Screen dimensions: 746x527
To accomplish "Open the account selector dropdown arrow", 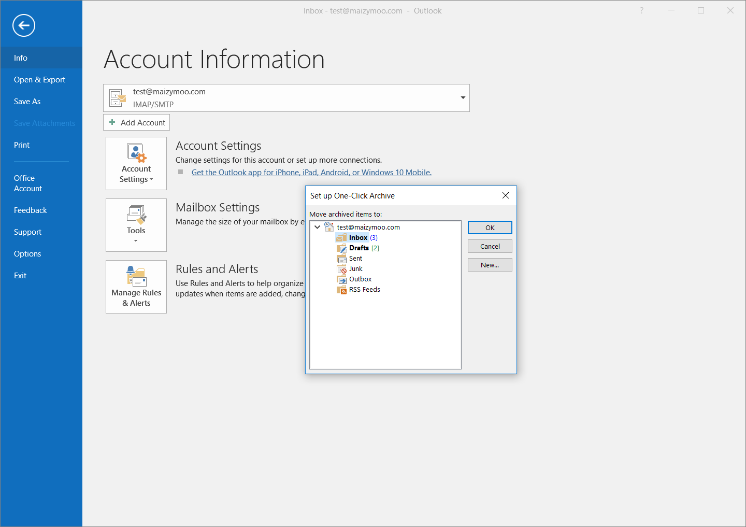I will click(463, 98).
